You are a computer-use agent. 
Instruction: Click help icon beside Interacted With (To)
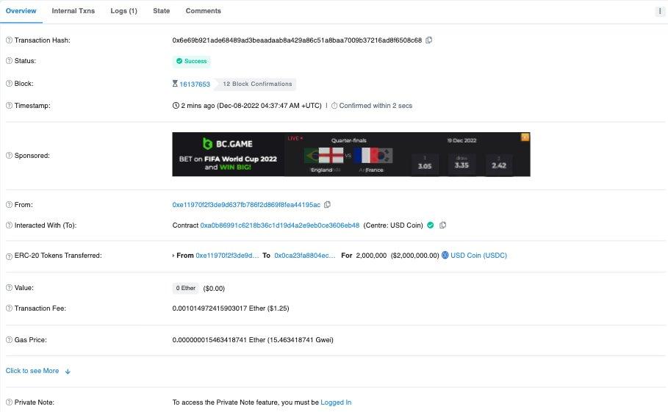click(9, 225)
